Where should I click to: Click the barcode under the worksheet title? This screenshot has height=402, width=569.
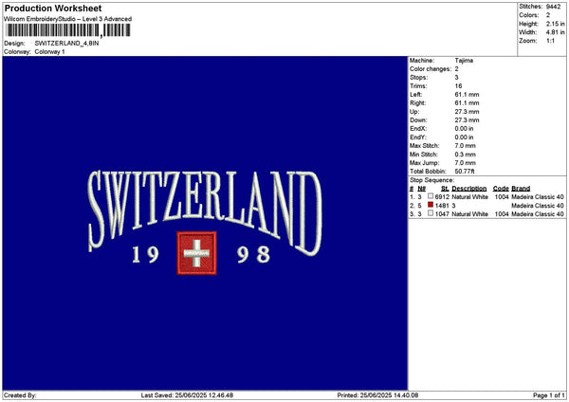[x=68, y=30]
